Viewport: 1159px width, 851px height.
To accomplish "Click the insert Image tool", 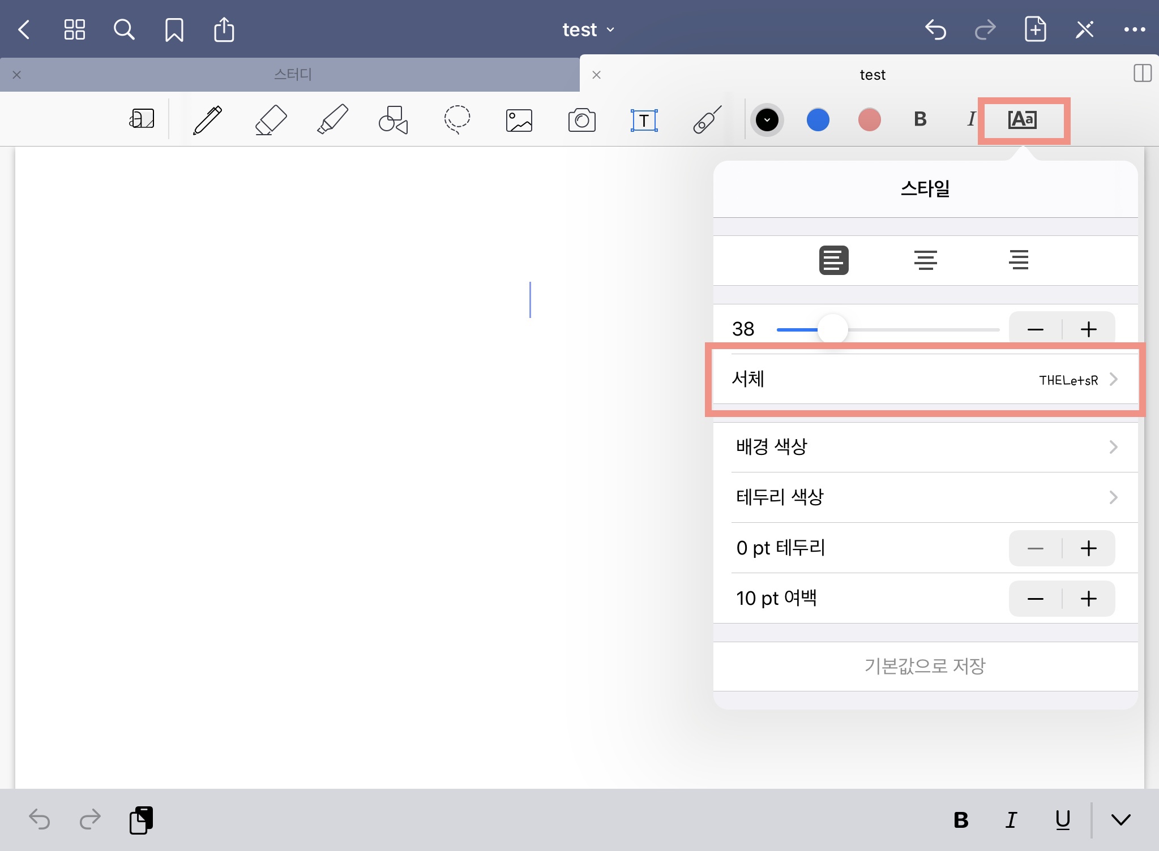I will point(519,120).
